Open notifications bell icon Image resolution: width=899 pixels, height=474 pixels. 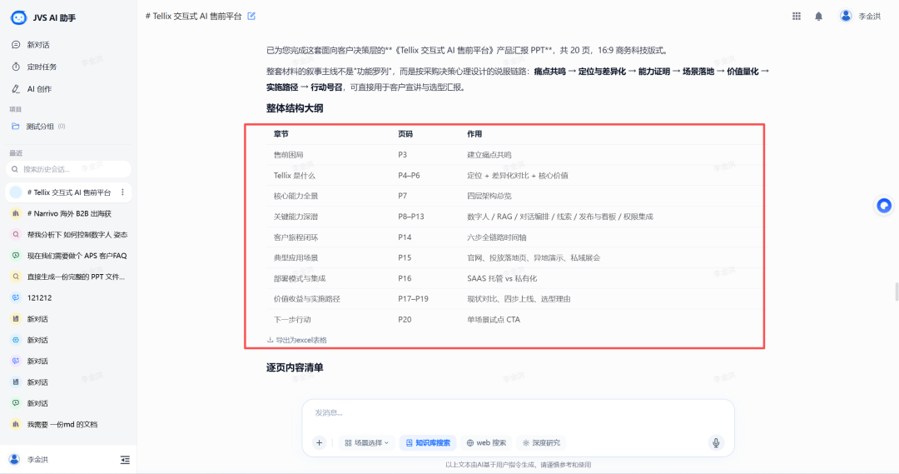pyautogui.click(x=819, y=16)
